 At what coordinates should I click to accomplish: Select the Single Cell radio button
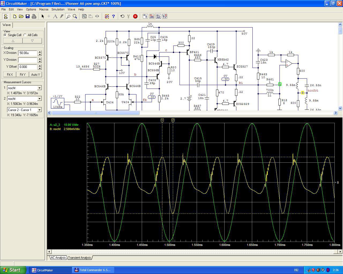(5, 35)
